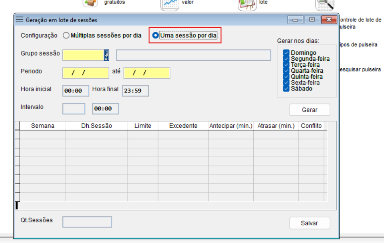The image size is (384, 243).
Task: Click the 'Dh.Sessão' column header
Action: (96, 126)
